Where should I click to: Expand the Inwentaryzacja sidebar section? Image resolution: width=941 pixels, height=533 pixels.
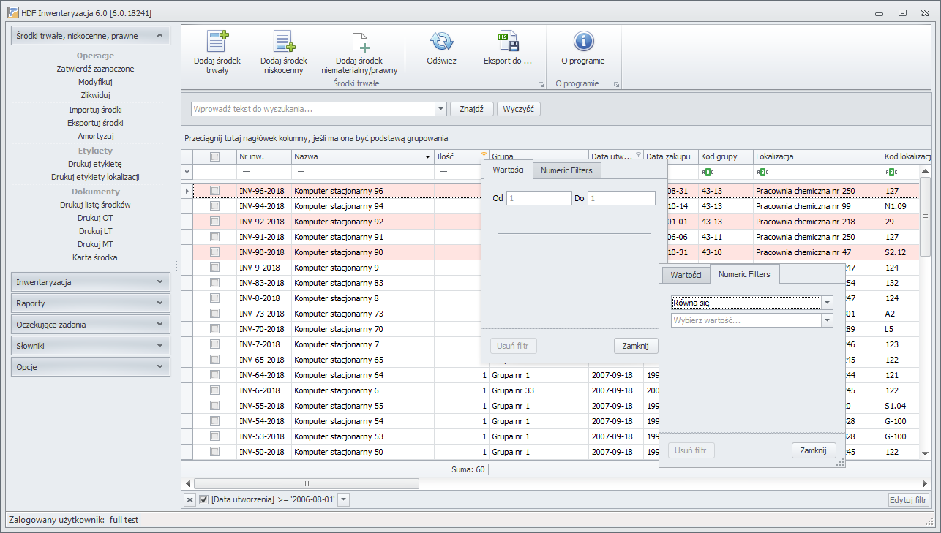coord(91,282)
